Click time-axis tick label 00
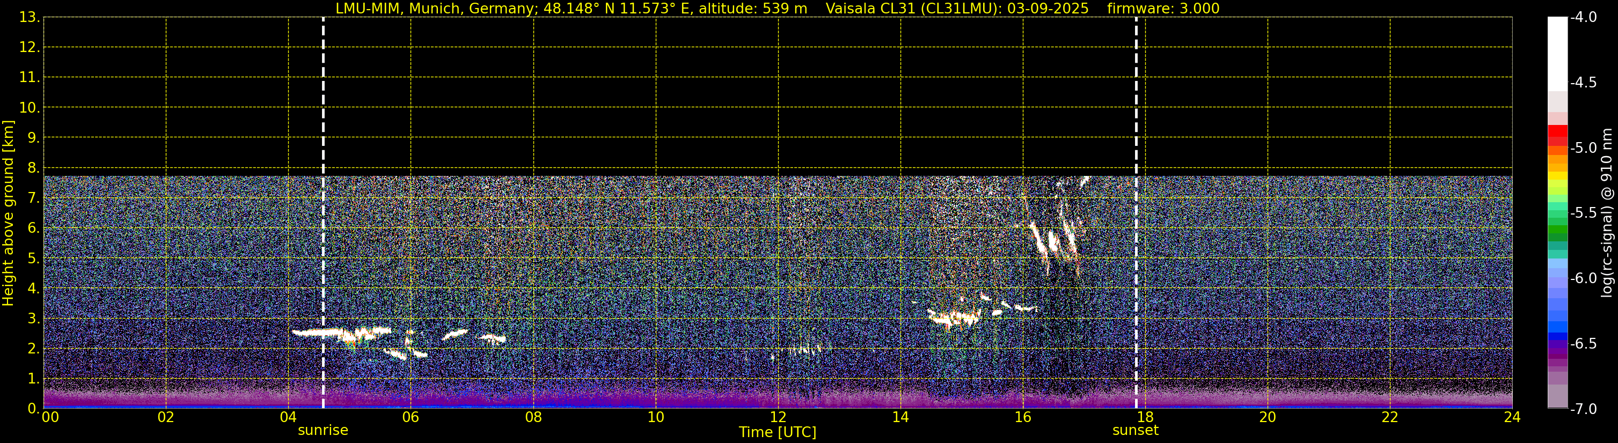Viewport: 1618px width, 443px height. (50, 417)
